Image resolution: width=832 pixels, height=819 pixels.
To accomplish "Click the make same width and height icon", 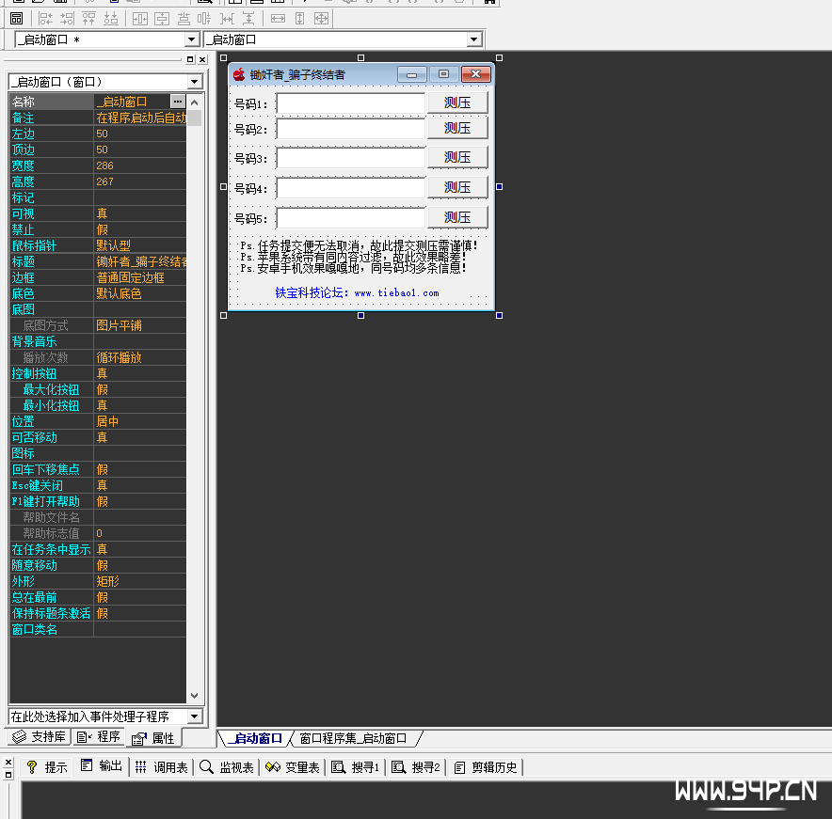I will (x=321, y=19).
